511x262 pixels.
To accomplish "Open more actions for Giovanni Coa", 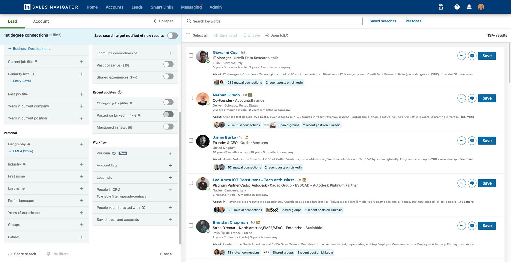I will pos(461,56).
